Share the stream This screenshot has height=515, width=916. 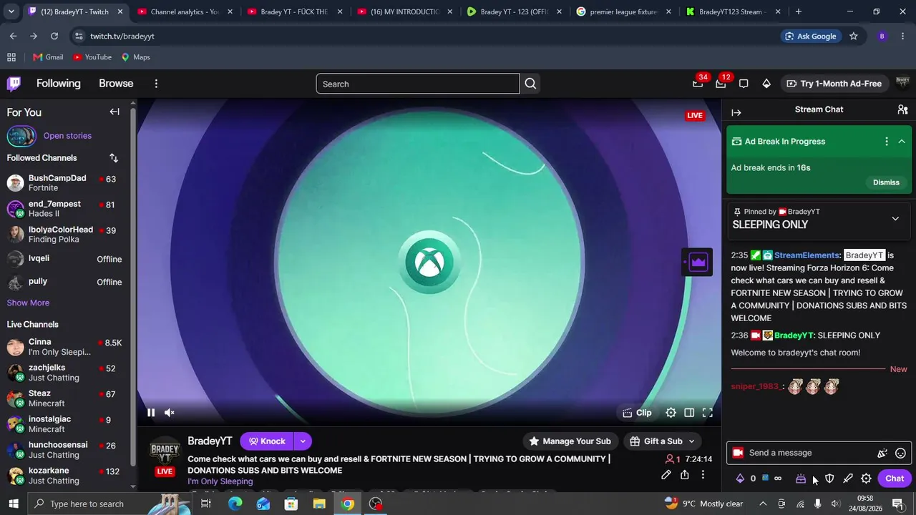click(685, 475)
